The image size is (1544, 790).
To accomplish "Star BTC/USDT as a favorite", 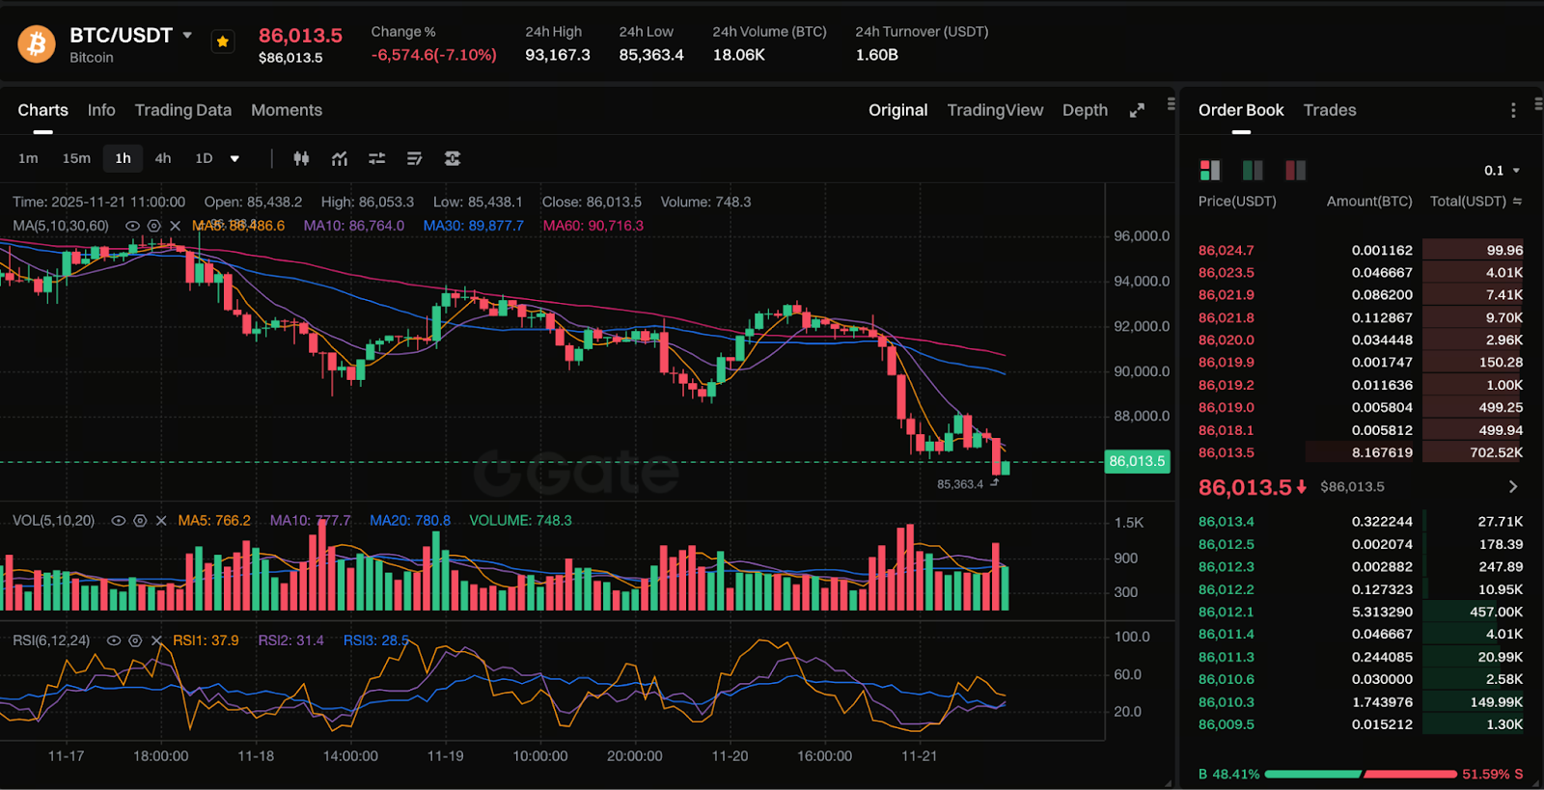I will (223, 41).
